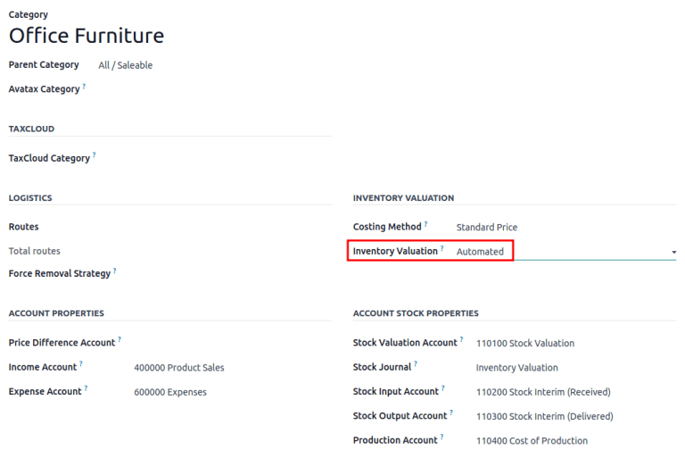This screenshot has height=450, width=685.
Task: Click help icon for Force Removal Strategy
Action: click(115, 271)
